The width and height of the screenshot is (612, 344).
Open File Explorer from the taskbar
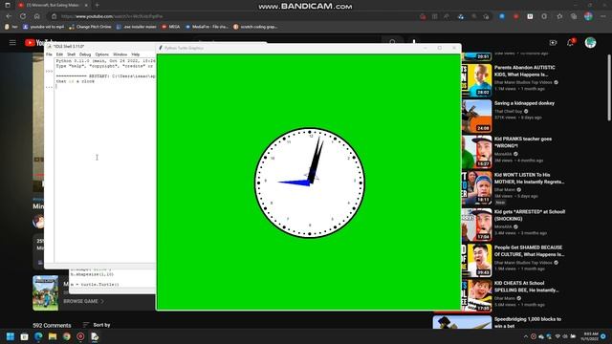coord(53,336)
